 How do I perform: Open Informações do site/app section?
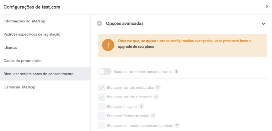pyautogui.click(x=24, y=21)
